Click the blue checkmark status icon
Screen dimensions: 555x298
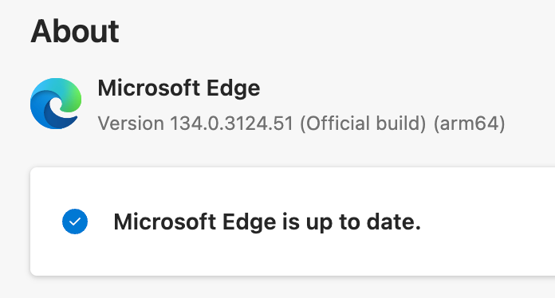tap(75, 222)
